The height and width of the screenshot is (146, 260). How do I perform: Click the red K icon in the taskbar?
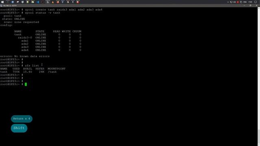78,2
